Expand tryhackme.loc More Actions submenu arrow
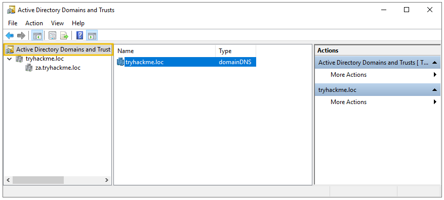The height and width of the screenshot is (200, 444). coord(435,102)
